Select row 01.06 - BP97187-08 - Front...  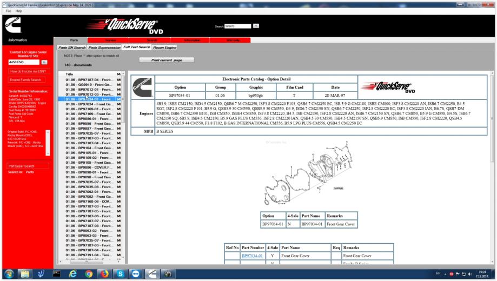click(x=90, y=226)
